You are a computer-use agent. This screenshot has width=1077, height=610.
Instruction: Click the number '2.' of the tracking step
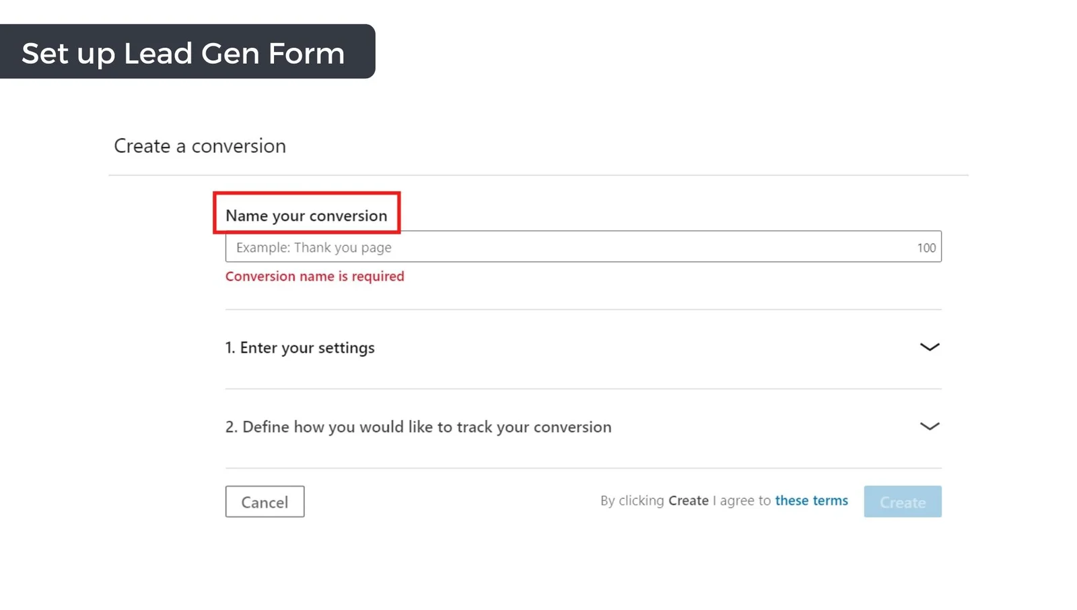coord(232,427)
